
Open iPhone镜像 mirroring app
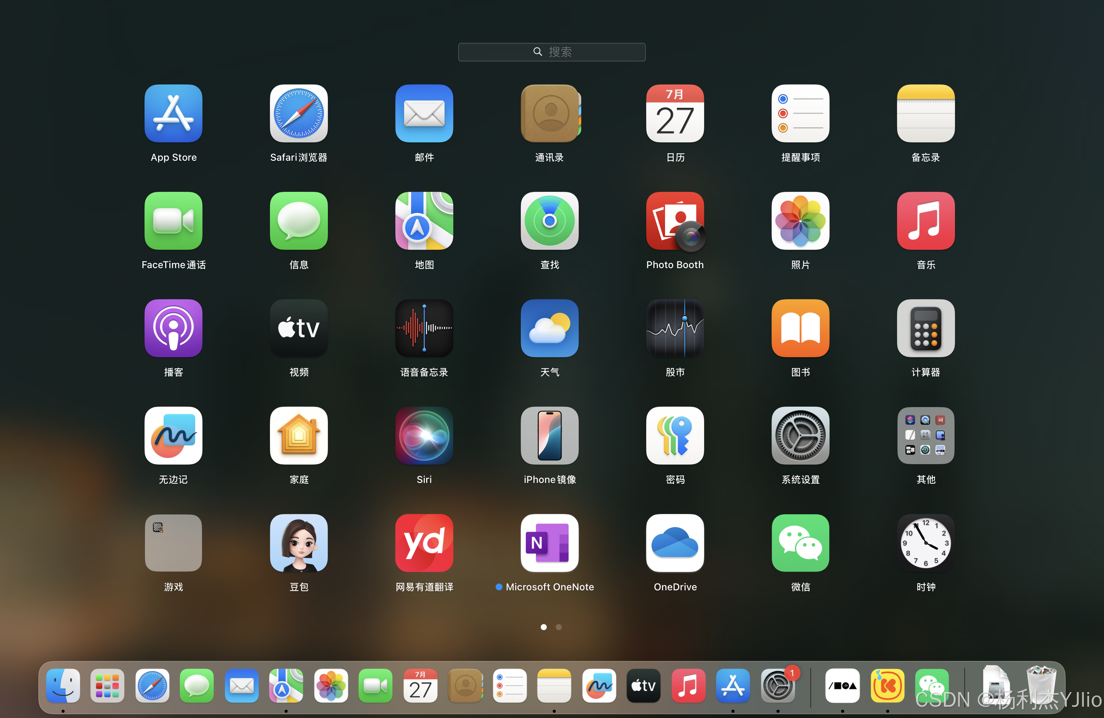[550, 436]
